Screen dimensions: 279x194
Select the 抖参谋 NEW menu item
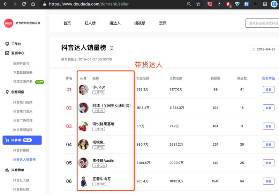[x=22, y=140]
